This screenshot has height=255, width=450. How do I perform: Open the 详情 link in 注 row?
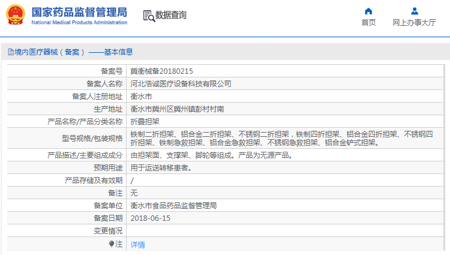137,244
